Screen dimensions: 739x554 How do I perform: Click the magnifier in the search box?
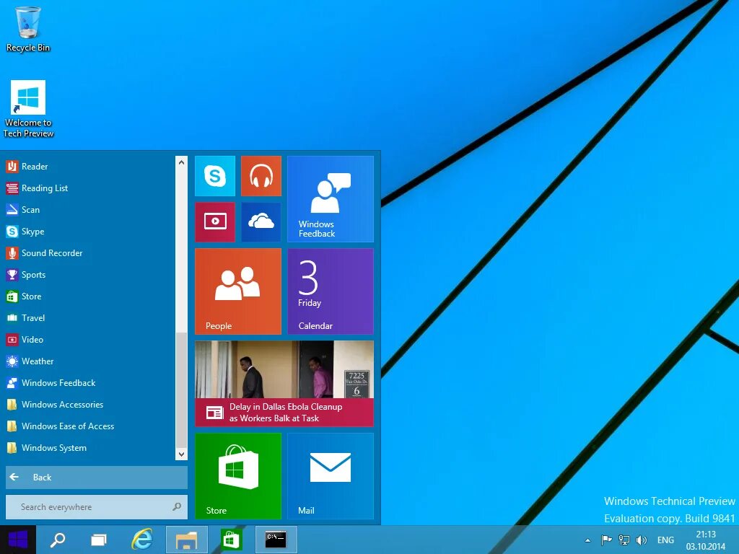[x=177, y=507]
